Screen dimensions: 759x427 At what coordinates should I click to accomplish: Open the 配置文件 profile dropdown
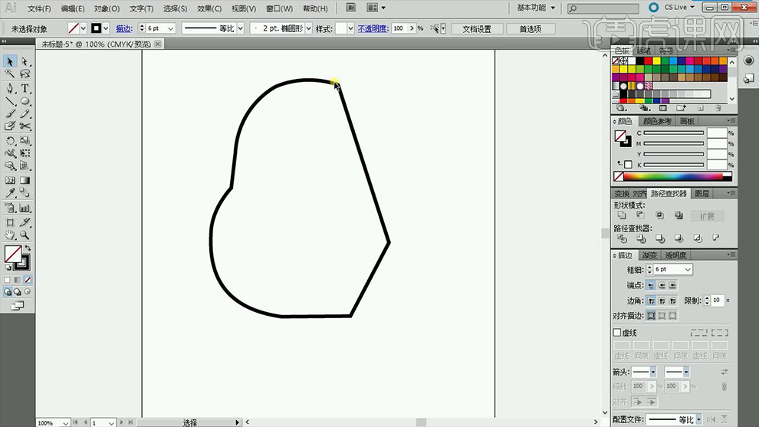pos(700,419)
